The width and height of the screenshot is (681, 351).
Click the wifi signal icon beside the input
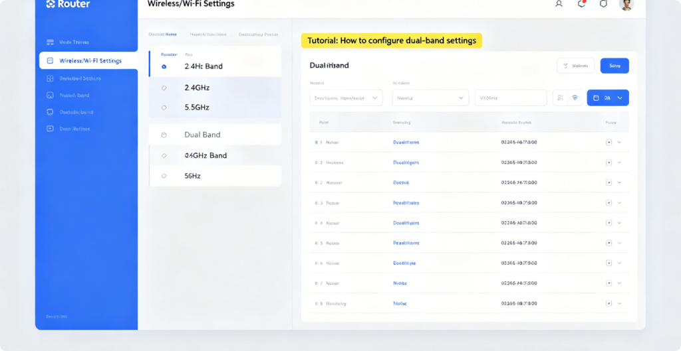(x=575, y=98)
